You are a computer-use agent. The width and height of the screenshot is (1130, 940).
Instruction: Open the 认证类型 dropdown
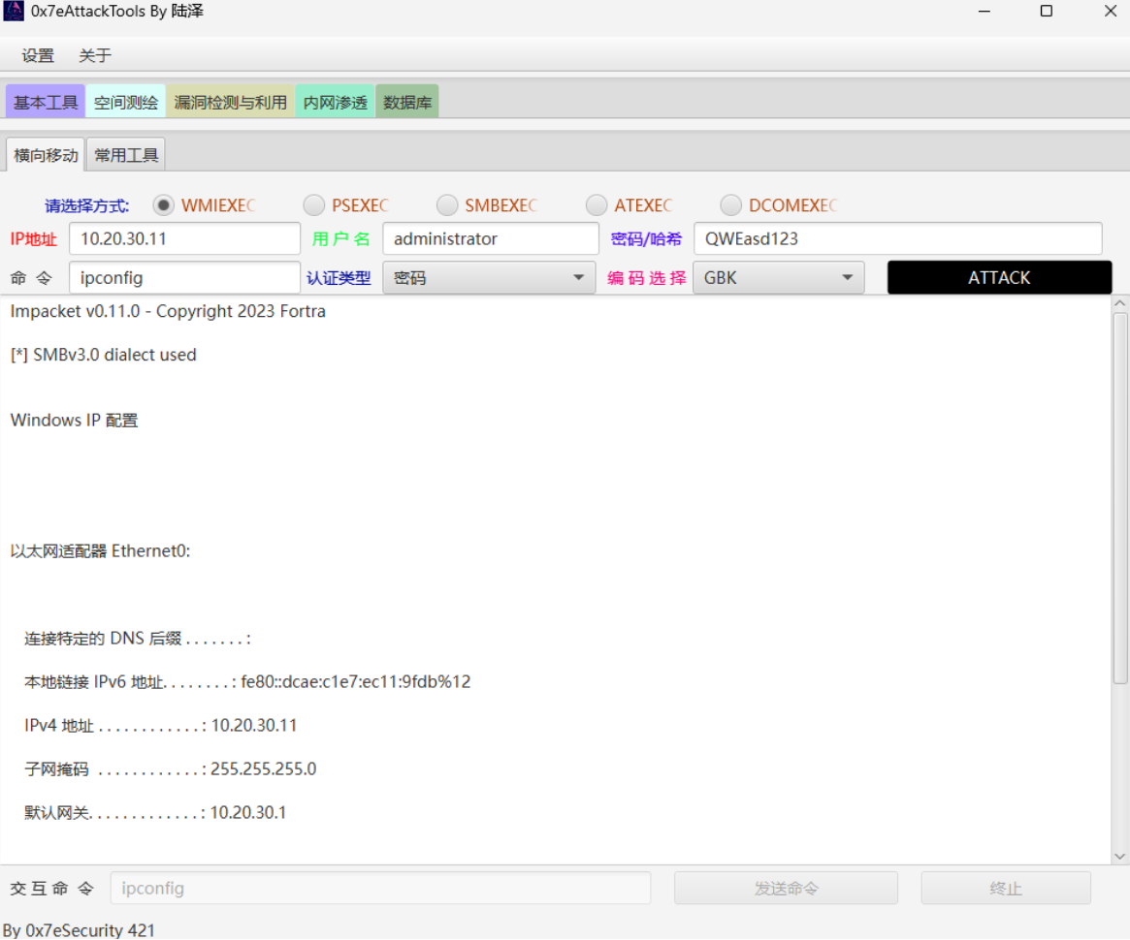489,278
